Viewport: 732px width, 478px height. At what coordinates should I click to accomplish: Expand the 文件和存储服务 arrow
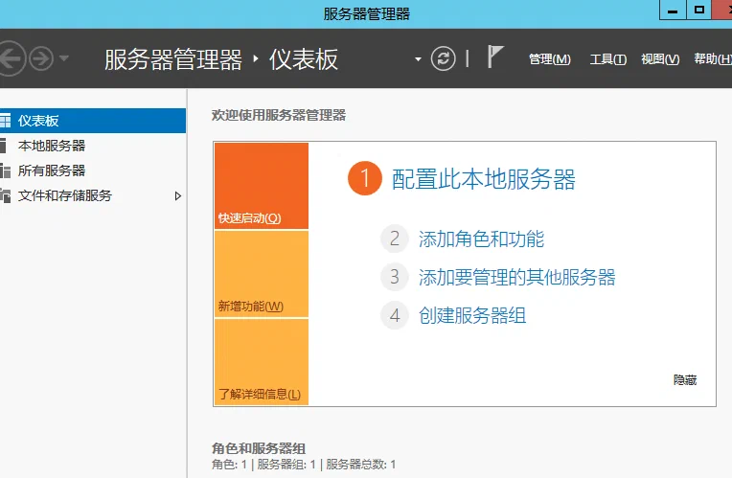178,196
